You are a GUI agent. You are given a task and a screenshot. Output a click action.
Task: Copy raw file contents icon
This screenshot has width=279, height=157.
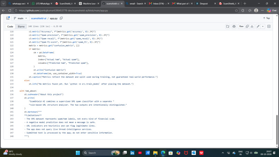[247, 26]
